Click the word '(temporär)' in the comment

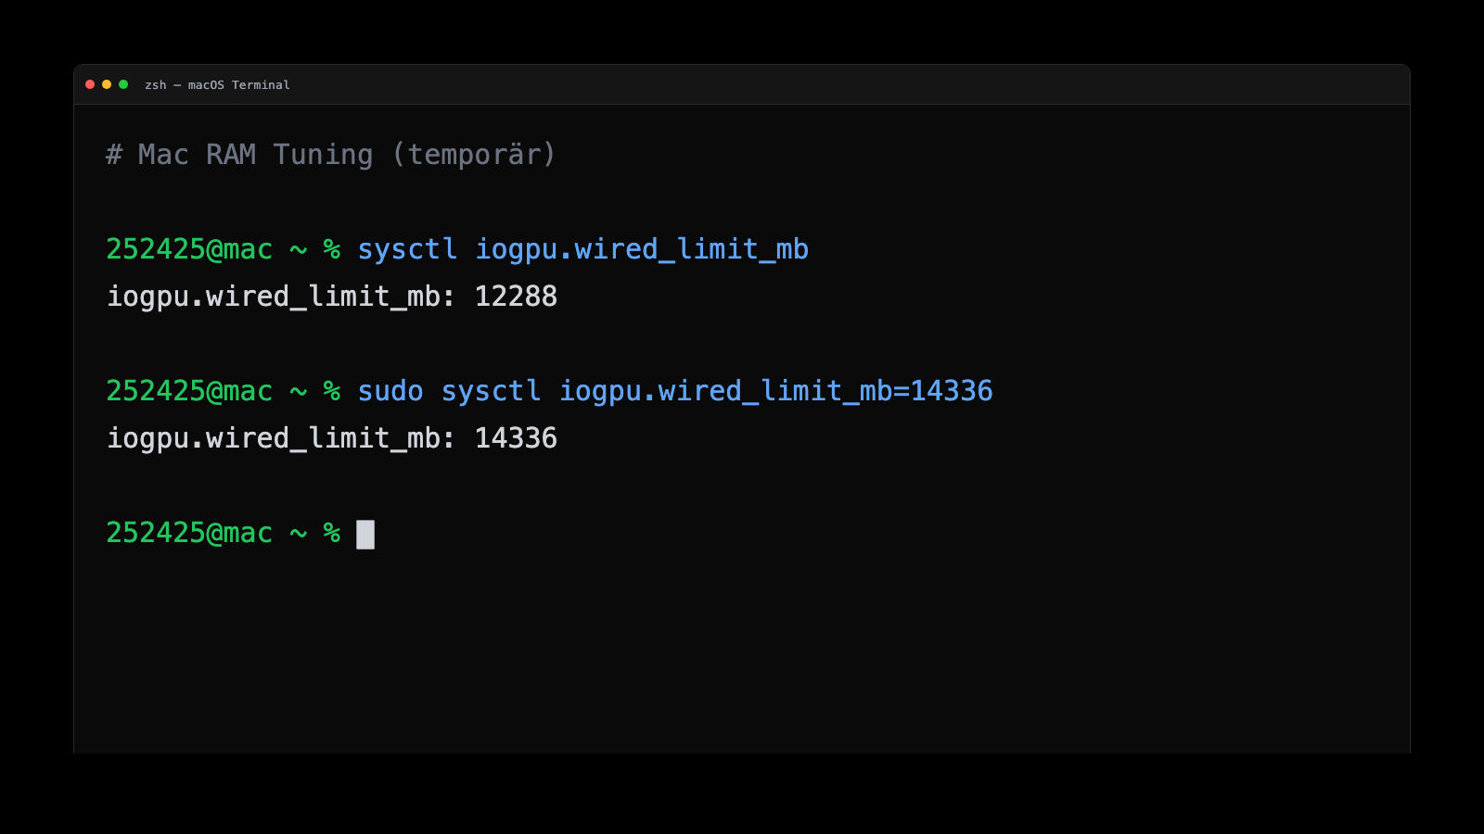coord(473,155)
